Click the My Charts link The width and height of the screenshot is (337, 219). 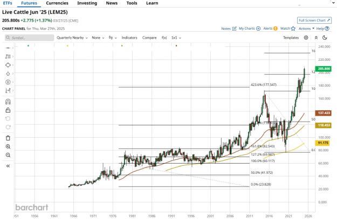(247, 29)
